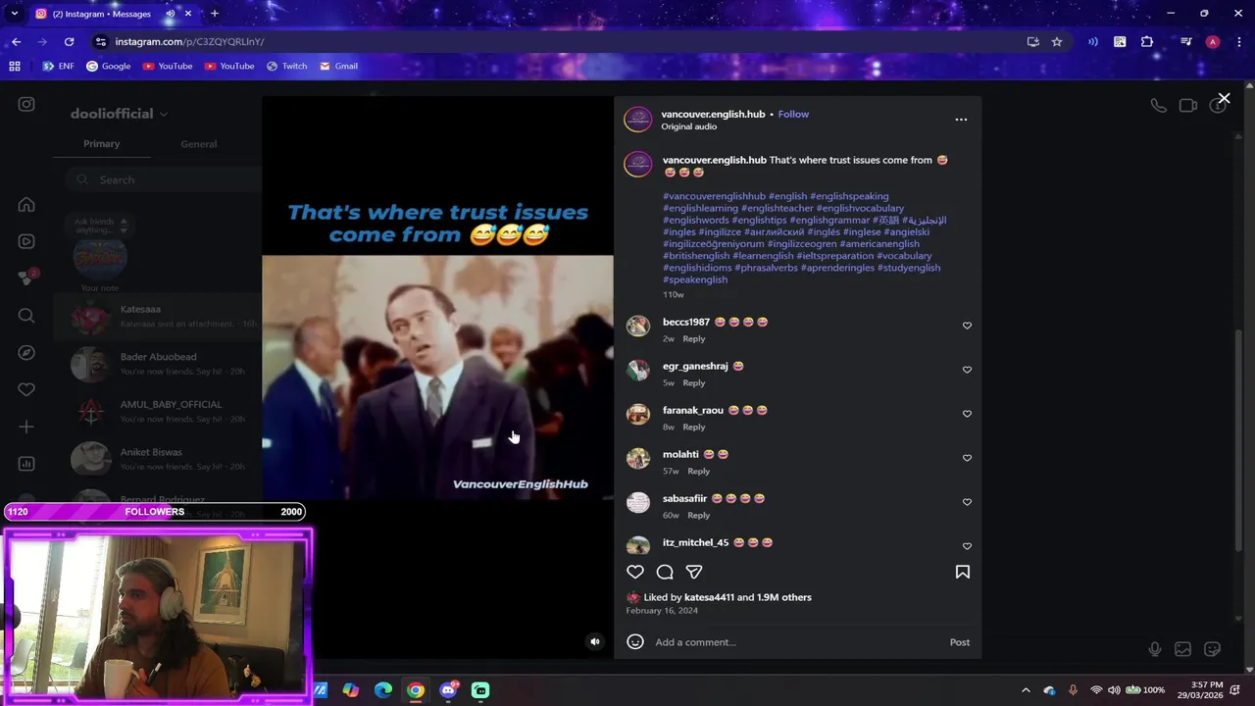1255x706 pixels.
Task: Click the Post comment button
Action: click(960, 642)
